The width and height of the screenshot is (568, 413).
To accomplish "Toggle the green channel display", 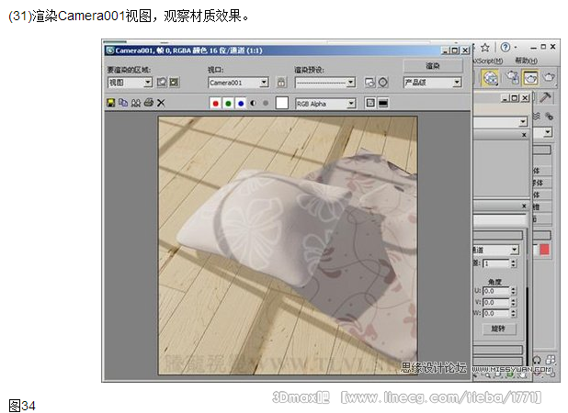I will point(228,104).
